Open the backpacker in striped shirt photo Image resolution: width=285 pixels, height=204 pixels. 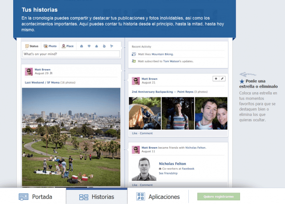(x=178, y=114)
